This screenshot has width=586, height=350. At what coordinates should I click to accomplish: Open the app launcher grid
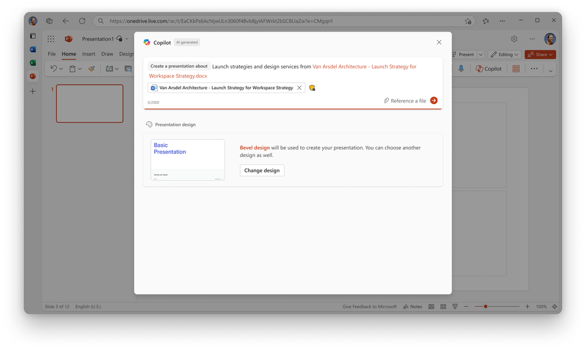[51, 39]
